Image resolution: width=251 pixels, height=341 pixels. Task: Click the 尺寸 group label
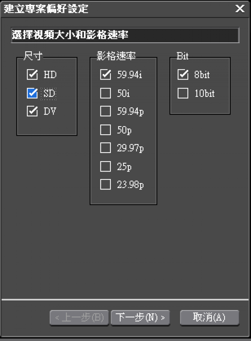[x=33, y=56]
